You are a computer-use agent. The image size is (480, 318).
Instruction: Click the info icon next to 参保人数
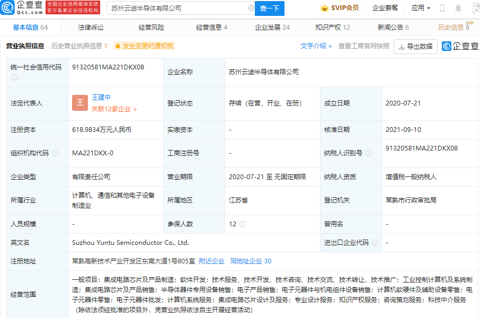[x=243, y=224]
